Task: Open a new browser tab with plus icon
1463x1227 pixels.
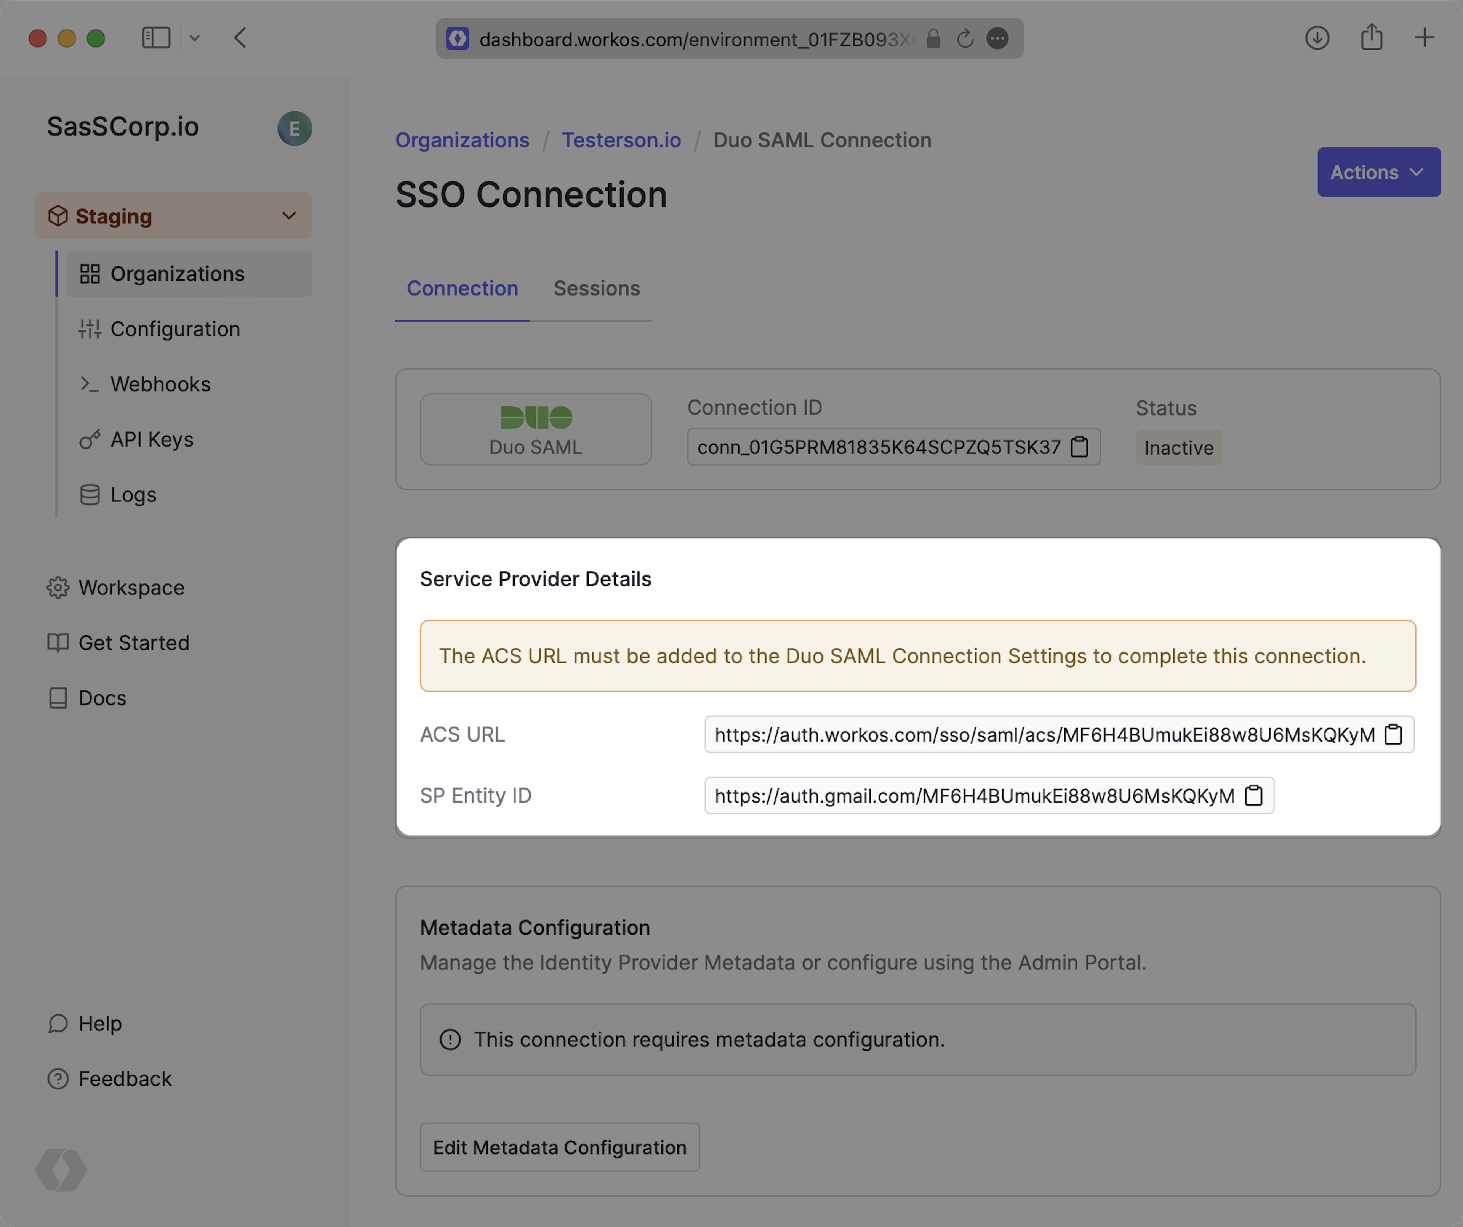Action: point(1424,38)
